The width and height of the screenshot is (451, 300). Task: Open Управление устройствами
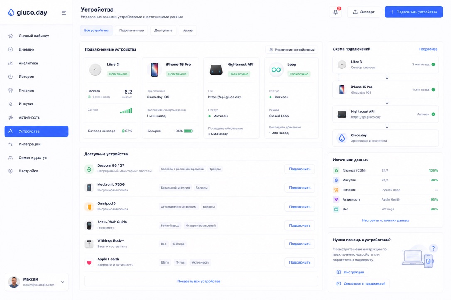click(x=292, y=50)
